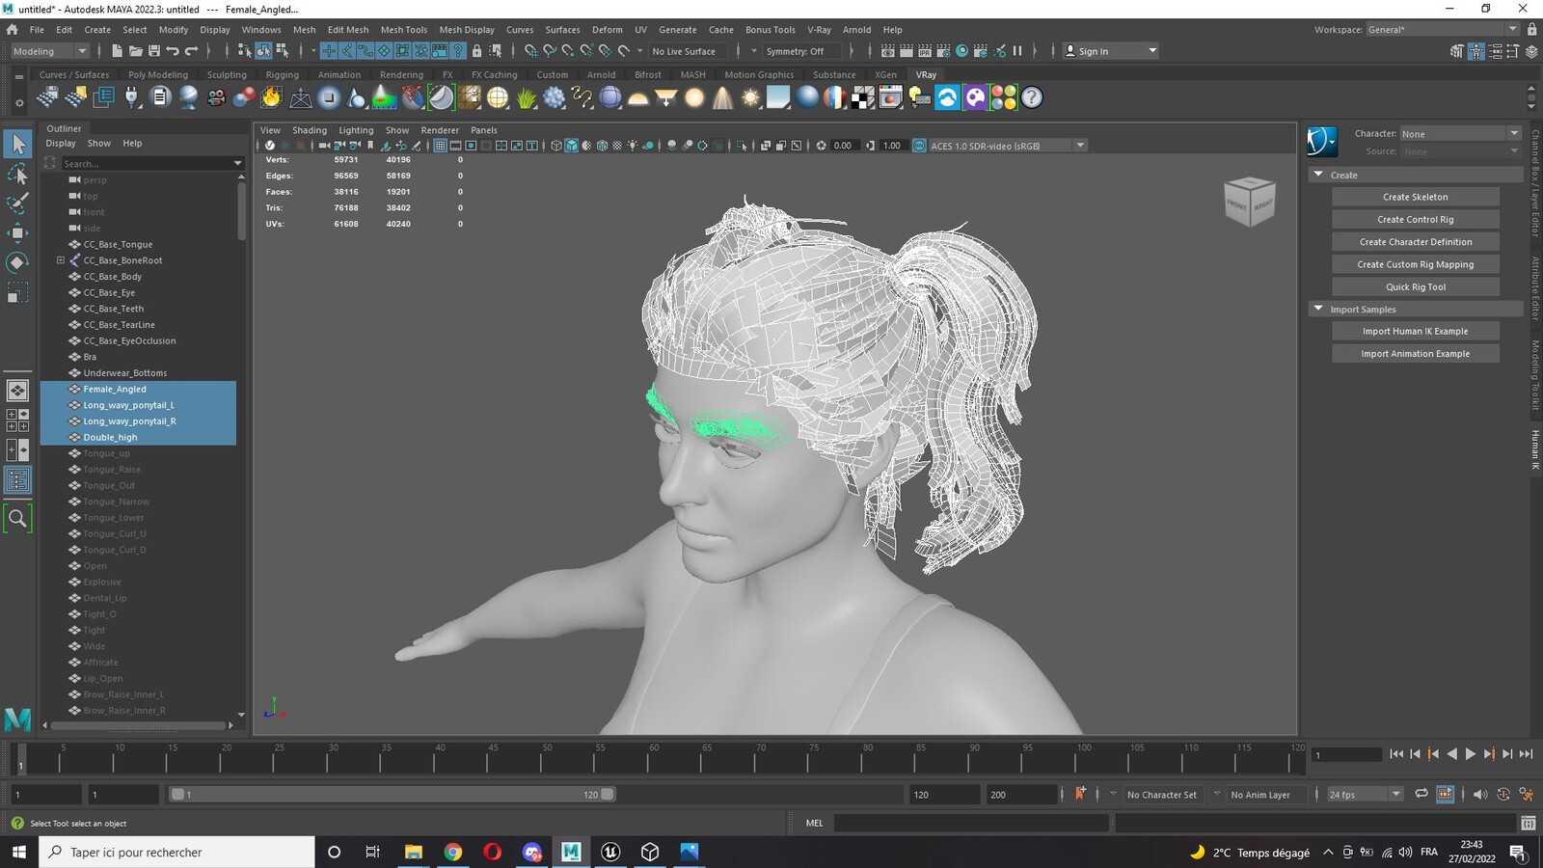Switch to the Rigging shelf tab

283,74
